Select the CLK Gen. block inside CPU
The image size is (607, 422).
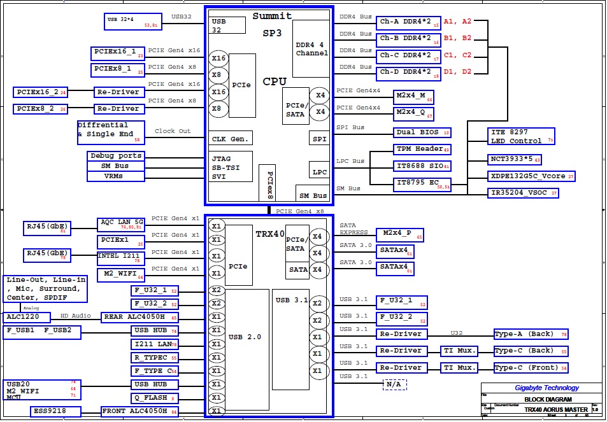231,138
